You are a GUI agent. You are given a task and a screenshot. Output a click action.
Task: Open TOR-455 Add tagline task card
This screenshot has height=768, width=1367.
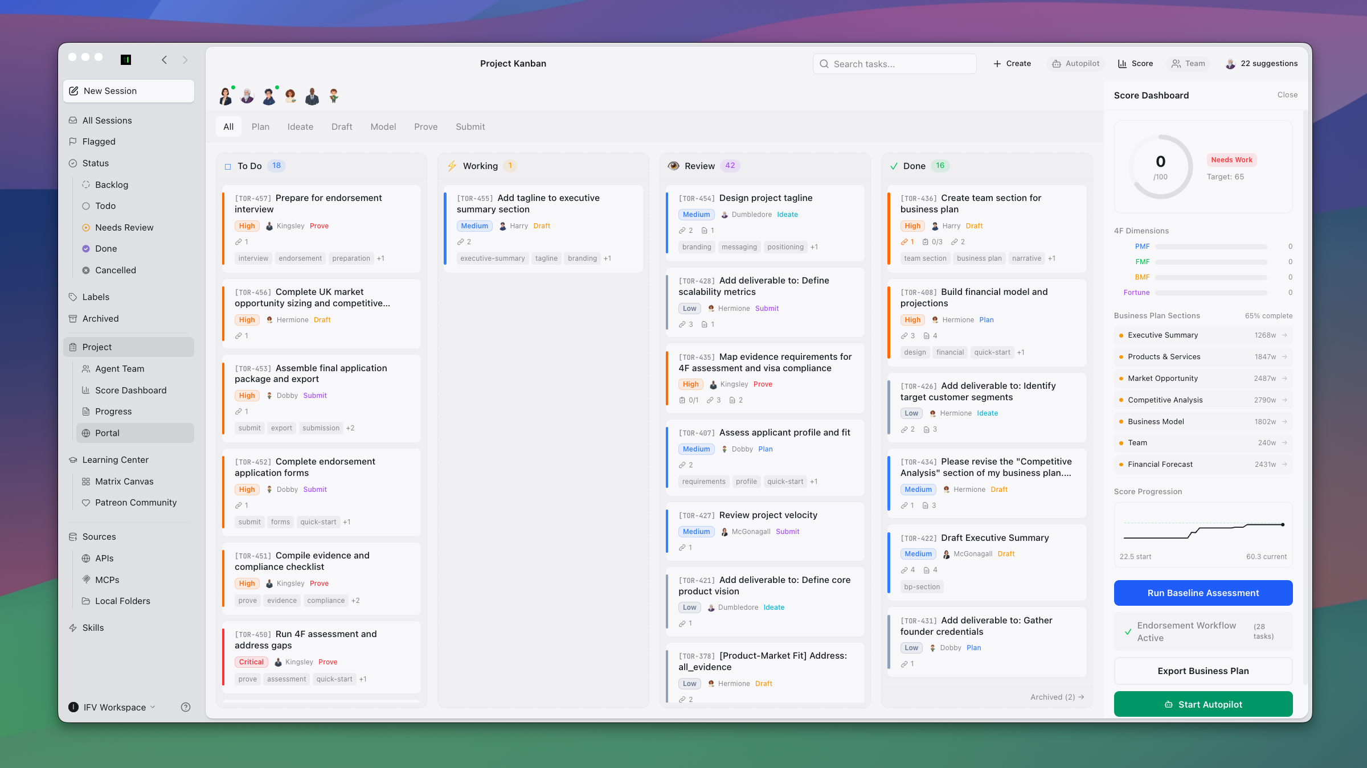pyautogui.click(x=543, y=229)
